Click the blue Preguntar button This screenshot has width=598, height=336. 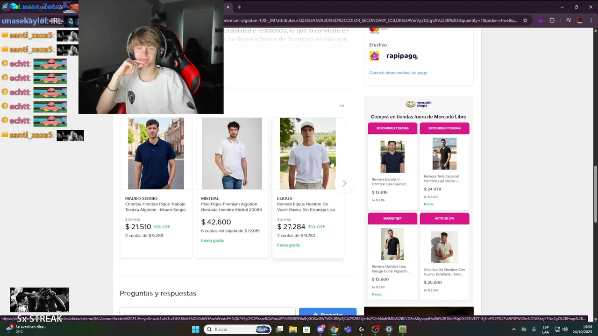327,313
